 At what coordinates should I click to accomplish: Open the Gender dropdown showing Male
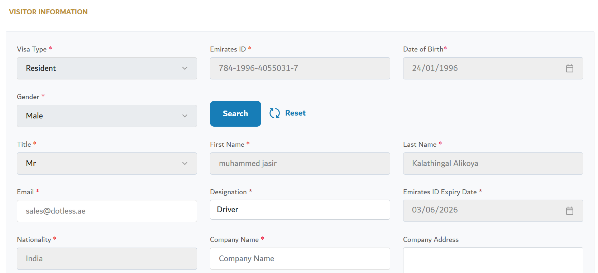click(x=106, y=116)
